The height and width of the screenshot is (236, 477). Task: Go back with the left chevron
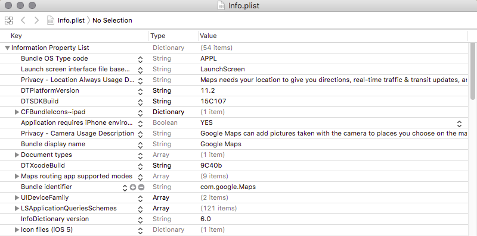click(23, 20)
